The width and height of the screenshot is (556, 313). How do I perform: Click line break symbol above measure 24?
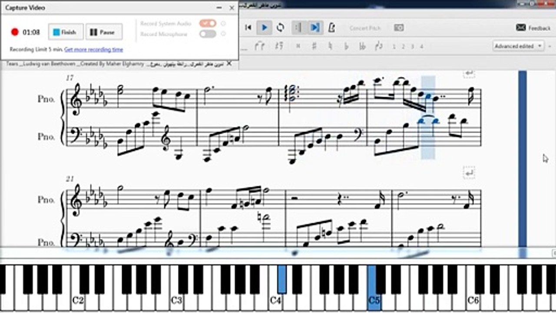click(469, 173)
